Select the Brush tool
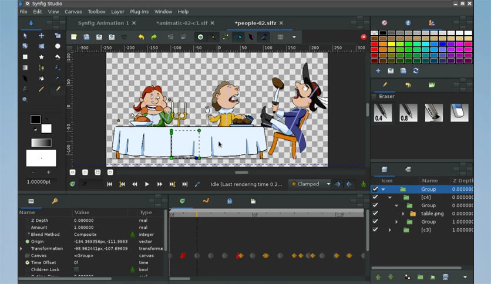 pyautogui.click(x=58, y=89)
